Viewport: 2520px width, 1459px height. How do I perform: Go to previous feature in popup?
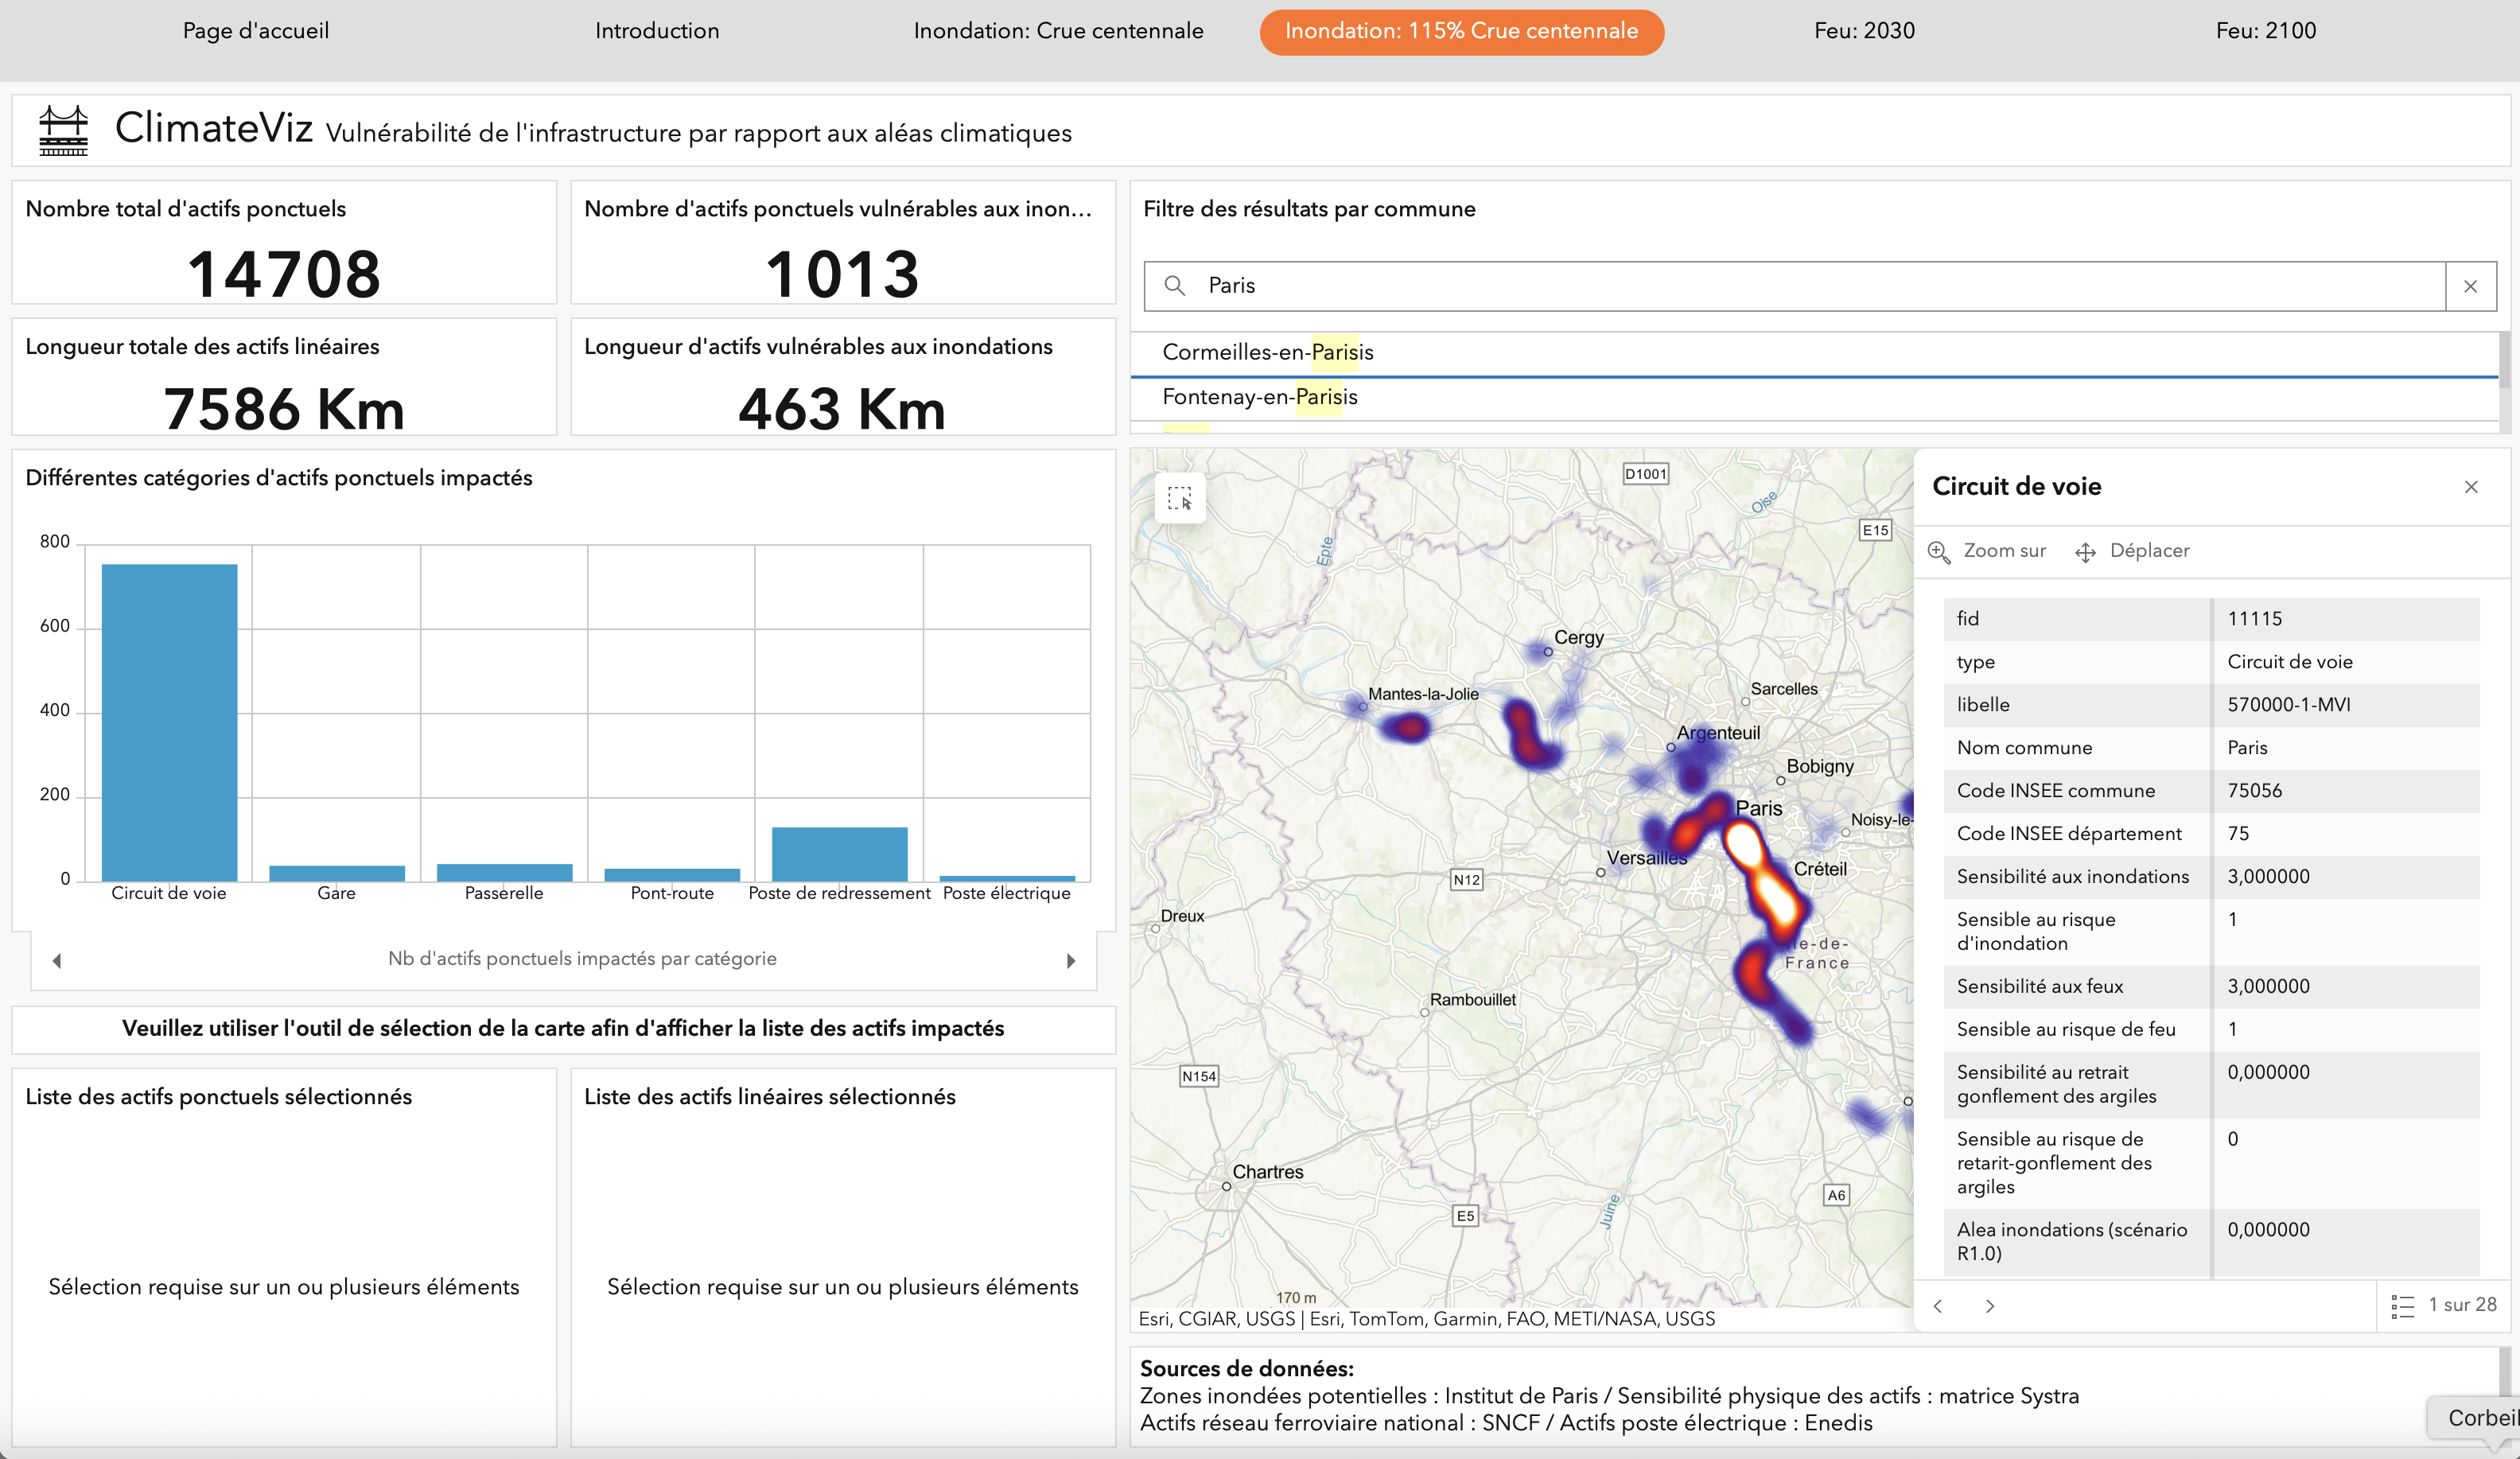[1938, 1306]
